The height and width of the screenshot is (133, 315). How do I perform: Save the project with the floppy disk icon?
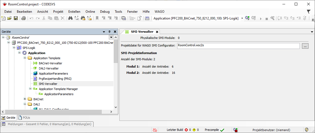click(16, 18)
